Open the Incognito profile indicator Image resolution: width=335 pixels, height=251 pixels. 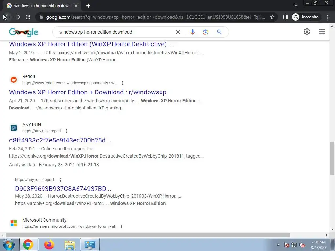tap(306, 17)
